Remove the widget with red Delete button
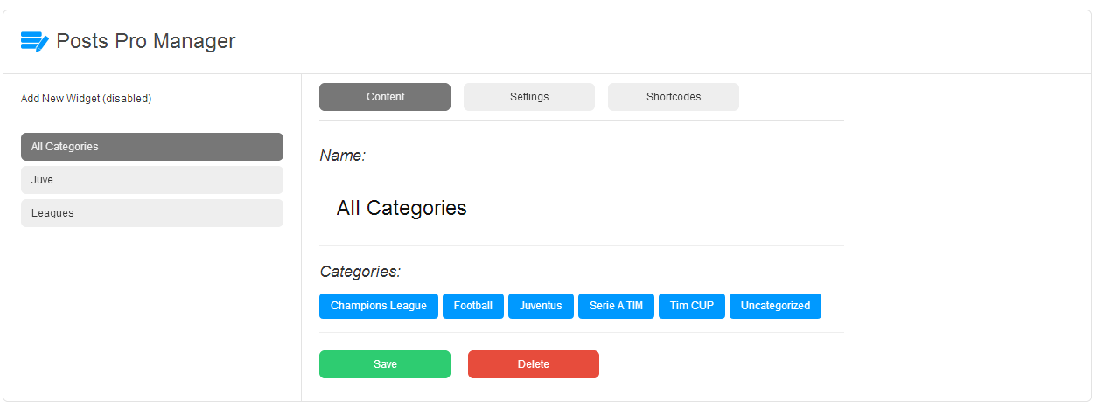This screenshot has width=1111, height=415. (x=534, y=364)
